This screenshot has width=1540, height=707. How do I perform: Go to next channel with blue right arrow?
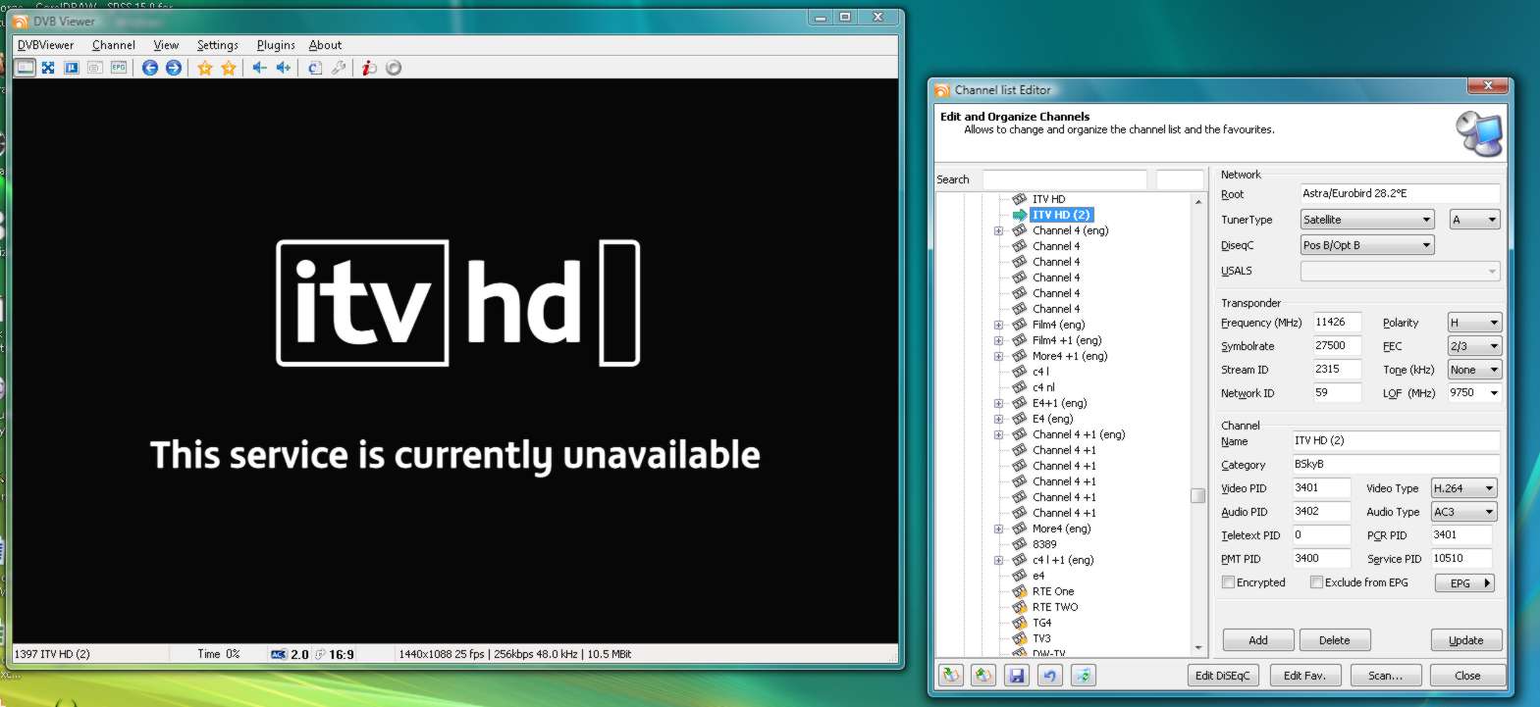tap(174, 68)
